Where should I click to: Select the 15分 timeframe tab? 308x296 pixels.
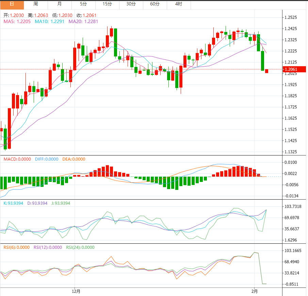(107, 4)
